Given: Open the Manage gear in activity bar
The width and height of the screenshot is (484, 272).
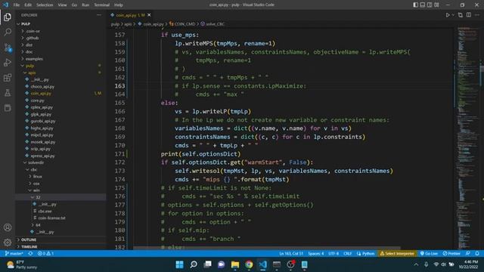Looking at the screenshot, I should pyautogui.click(x=8, y=243).
